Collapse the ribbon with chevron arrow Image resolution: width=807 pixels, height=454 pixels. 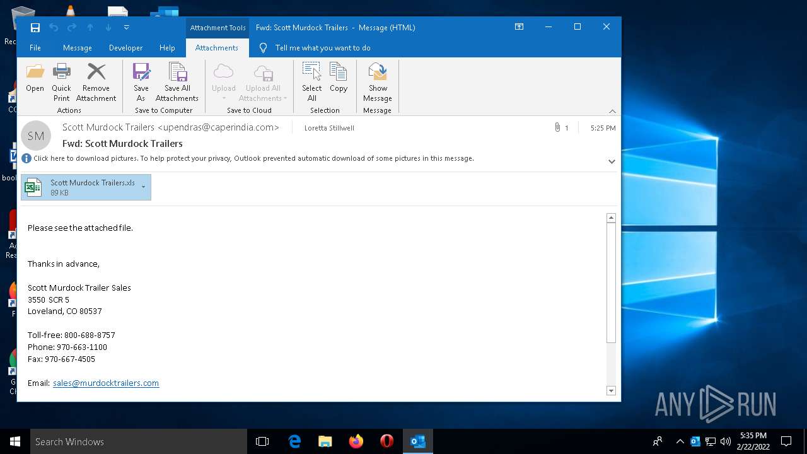pos(612,111)
